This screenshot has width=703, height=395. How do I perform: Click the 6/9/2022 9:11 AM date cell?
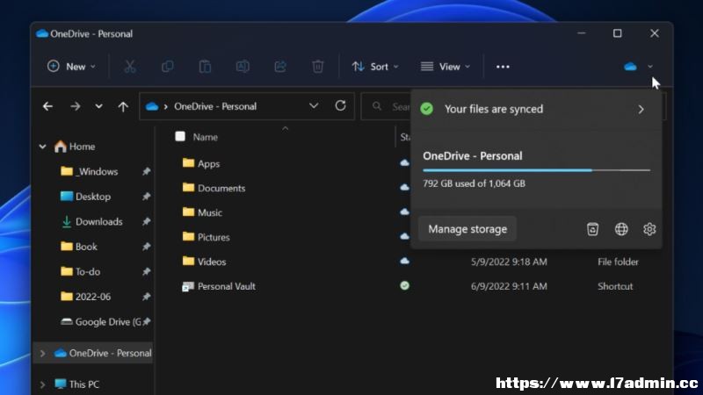pos(509,287)
